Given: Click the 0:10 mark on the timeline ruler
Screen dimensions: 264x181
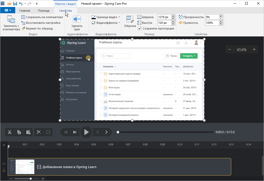Looking at the screenshot, I should click(180, 144).
